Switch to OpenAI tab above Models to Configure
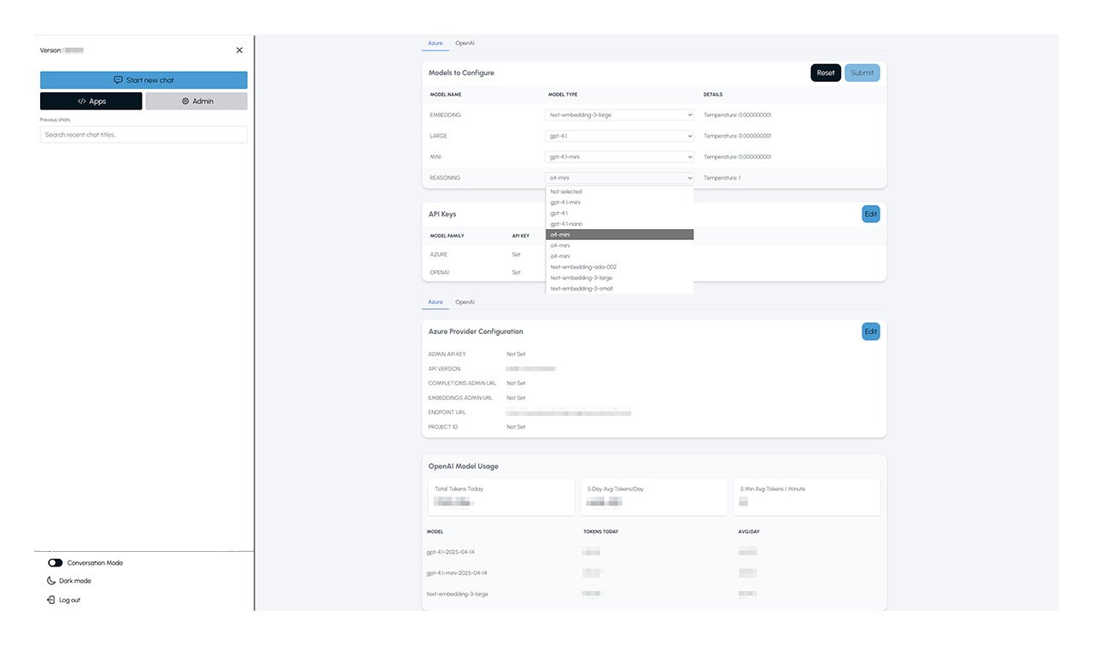The width and height of the screenshot is (1093, 645). (x=465, y=43)
